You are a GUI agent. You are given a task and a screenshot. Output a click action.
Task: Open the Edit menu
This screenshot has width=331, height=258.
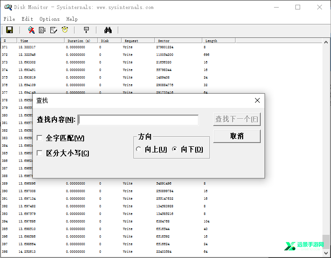(27, 19)
